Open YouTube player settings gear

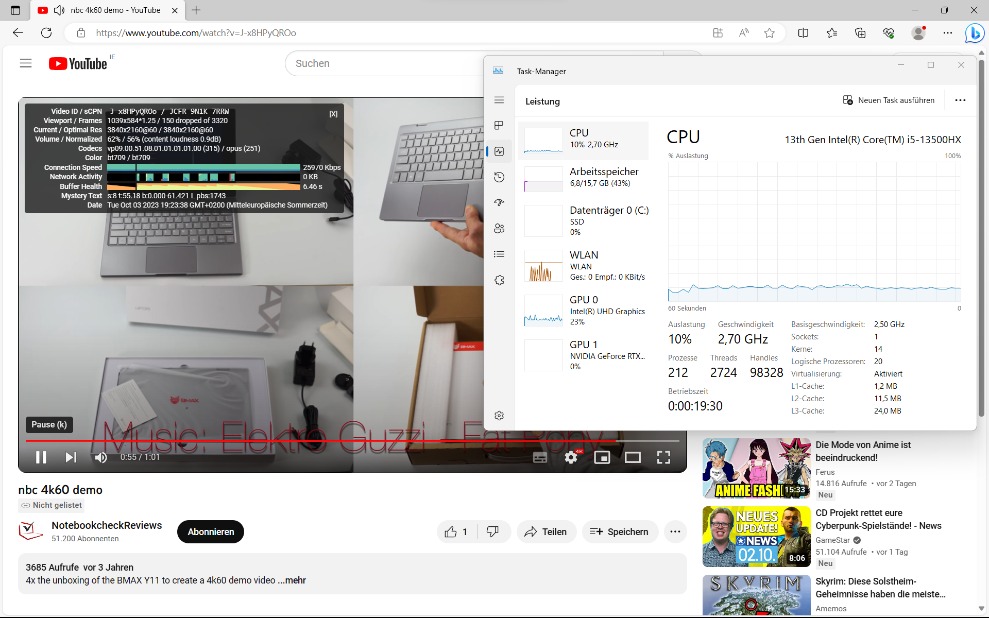click(571, 457)
